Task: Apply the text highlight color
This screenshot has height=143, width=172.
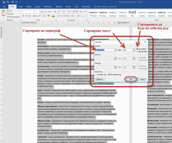Action: pos(49,16)
